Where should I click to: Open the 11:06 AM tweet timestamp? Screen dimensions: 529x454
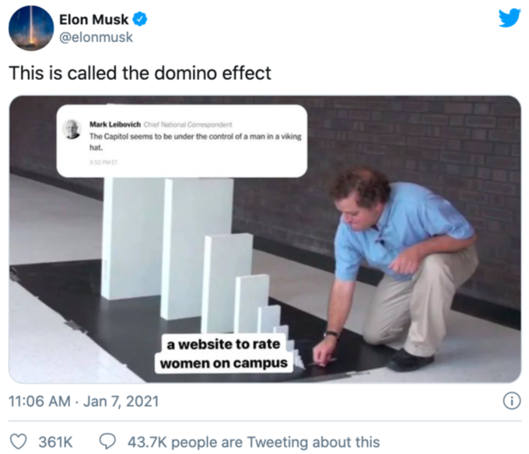click(x=84, y=401)
